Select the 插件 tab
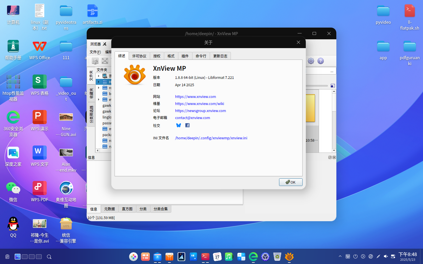 point(185,56)
